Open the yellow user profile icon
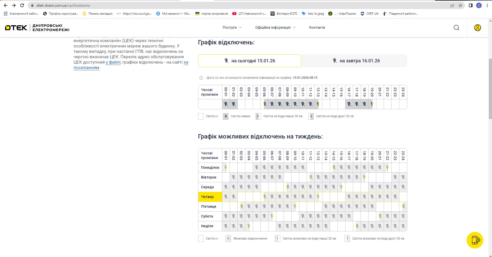Screen dimensions: 492x257 click(477, 28)
